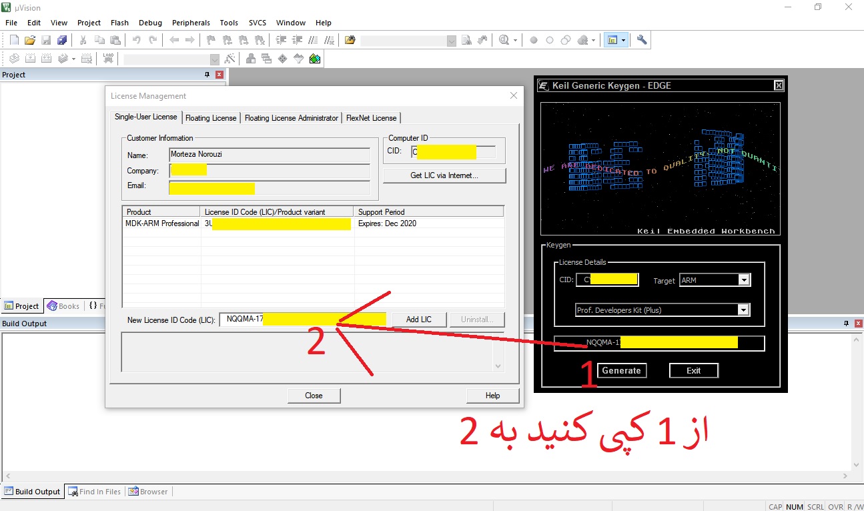The image size is (864, 511).
Task: Expand the Window layout dropdown arrow
Action: coord(623,40)
